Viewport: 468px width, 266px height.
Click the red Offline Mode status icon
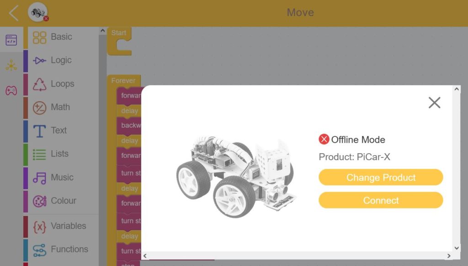(x=324, y=139)
